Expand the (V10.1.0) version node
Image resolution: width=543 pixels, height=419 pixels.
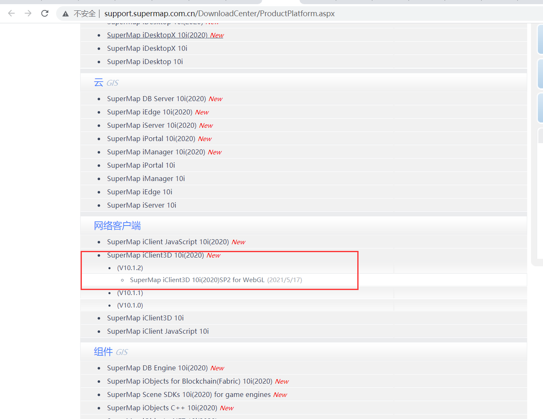(130, 305)
